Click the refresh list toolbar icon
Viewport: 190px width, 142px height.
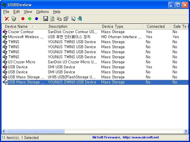click(52, 19)
